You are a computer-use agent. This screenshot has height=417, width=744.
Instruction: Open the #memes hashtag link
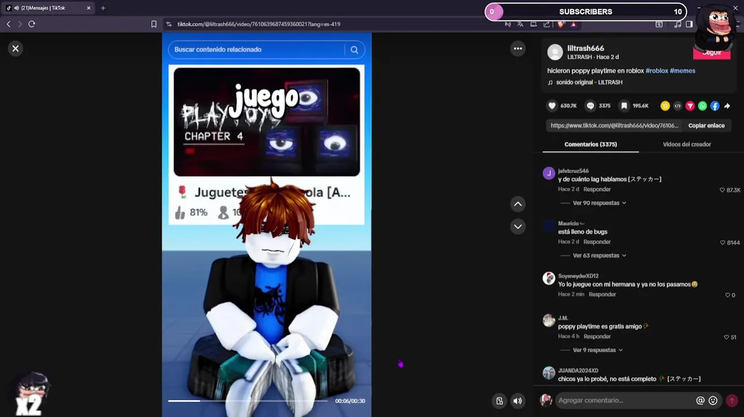(683, 71)
